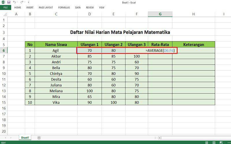231x144 pixels.
Task: Click Agil's Ulangan 1 value 70
Action: pyautogui.click(x=90, y=51)
